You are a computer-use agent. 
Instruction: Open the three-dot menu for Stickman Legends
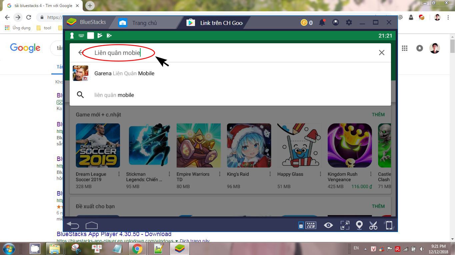[x=169, y=174]
